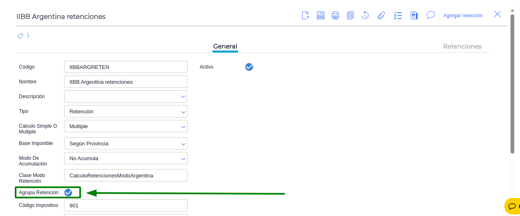The image size is (520, 216).
Task: Click the yellow chat widget button
Action: coord(512,206)
